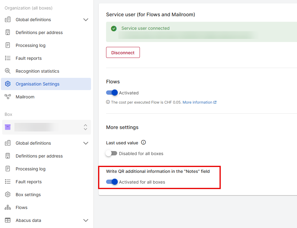Click the Organisation Settings gear icon
Viewport: 297px width, 228px height.
[x=8, y=84]
